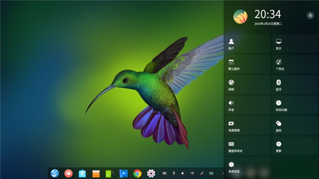
Task: Open the 默认程序 default applications tile
Action: tap(248, 64)
